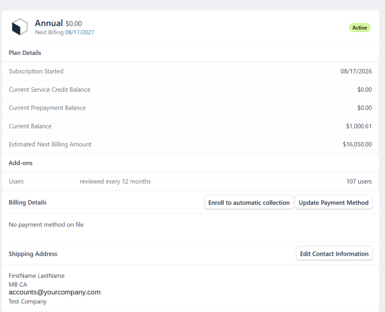Click the Active status badge

(x=359, y=28)
